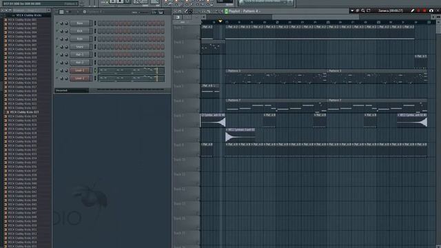The image size is (441, 248).
Task: Mute the Kick channel LED
Action: coord(57,31)
